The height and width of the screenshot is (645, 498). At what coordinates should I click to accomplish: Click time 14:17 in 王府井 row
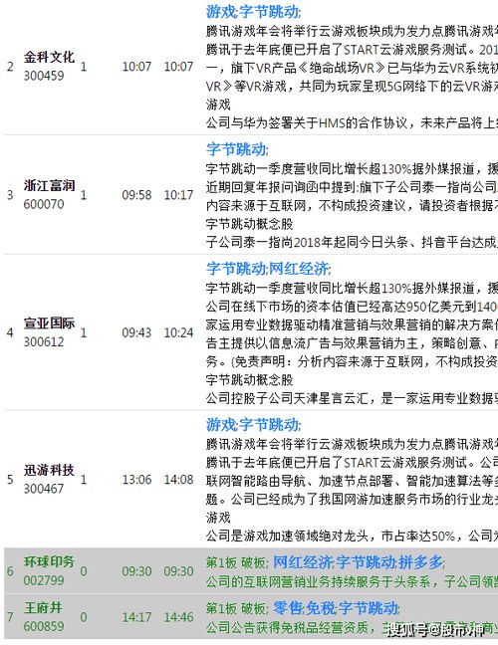tap(136, 617)
